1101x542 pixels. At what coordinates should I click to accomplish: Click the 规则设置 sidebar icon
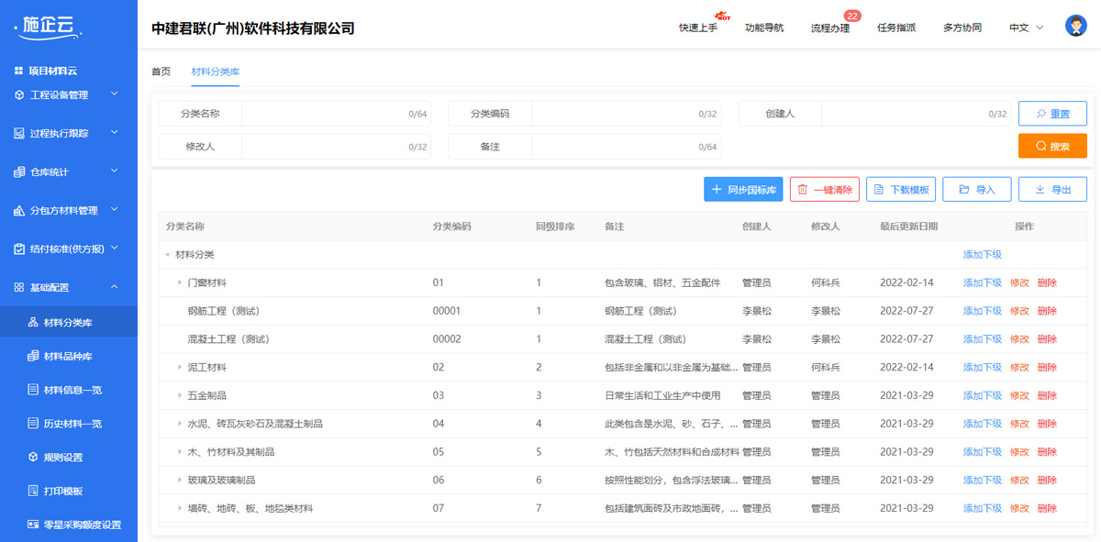click(33, 457)
